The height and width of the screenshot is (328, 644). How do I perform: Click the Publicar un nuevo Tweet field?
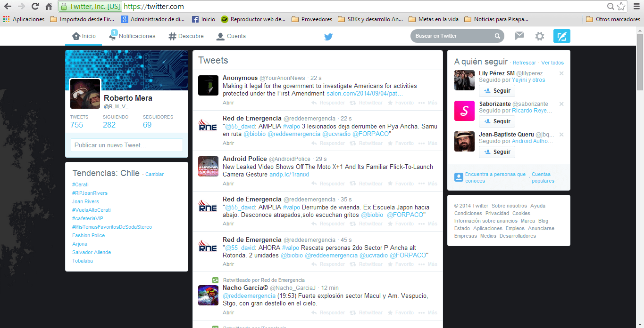(126, 145)
